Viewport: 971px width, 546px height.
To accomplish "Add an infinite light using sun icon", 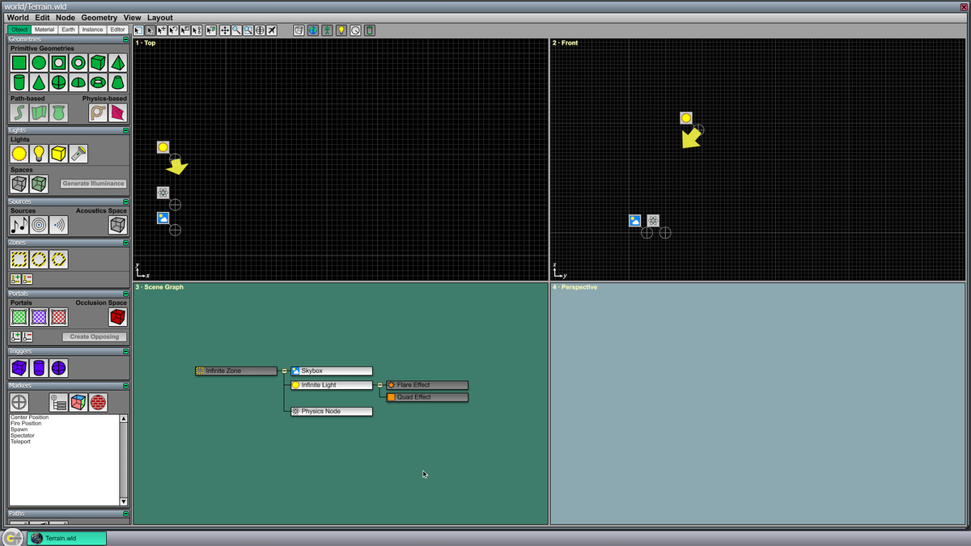I will (x=19, y=154).
